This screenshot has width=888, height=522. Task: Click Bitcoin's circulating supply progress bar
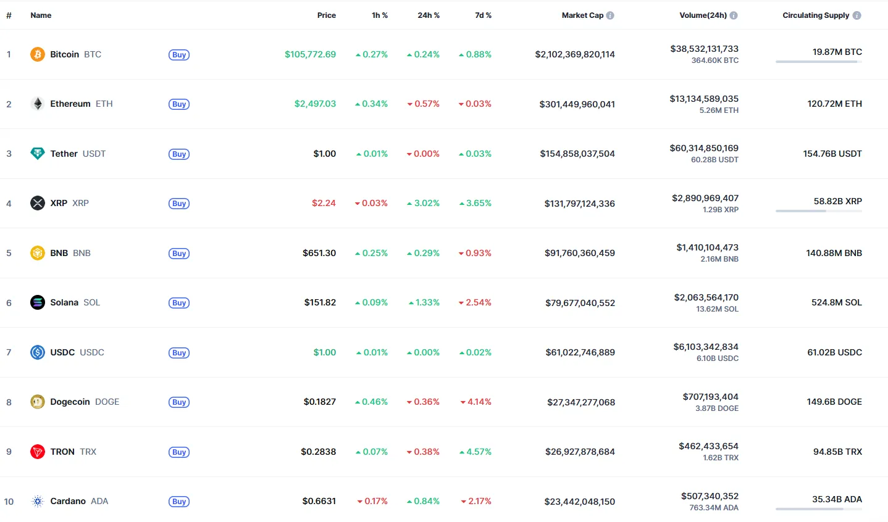tap(818, 62)
